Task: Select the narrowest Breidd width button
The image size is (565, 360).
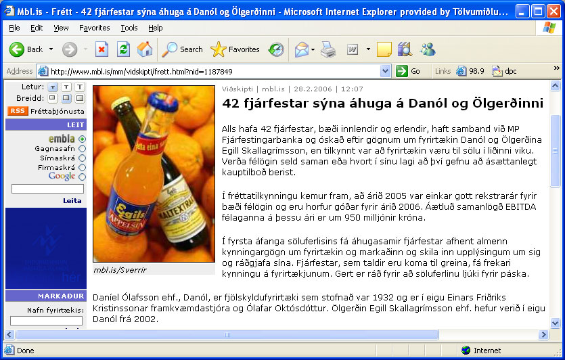Action: (x=53, y=98)
